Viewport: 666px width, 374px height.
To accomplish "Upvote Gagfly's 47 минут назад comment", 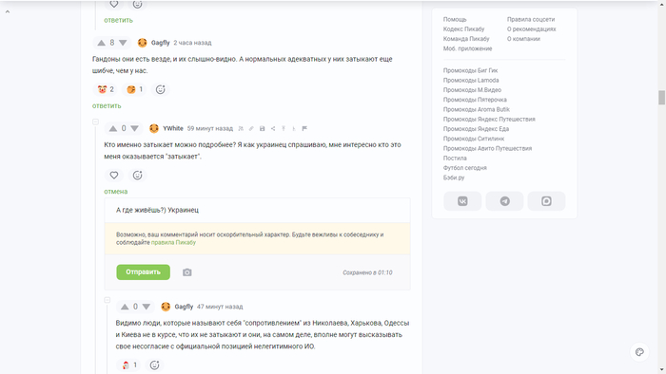I will [125, 307].
